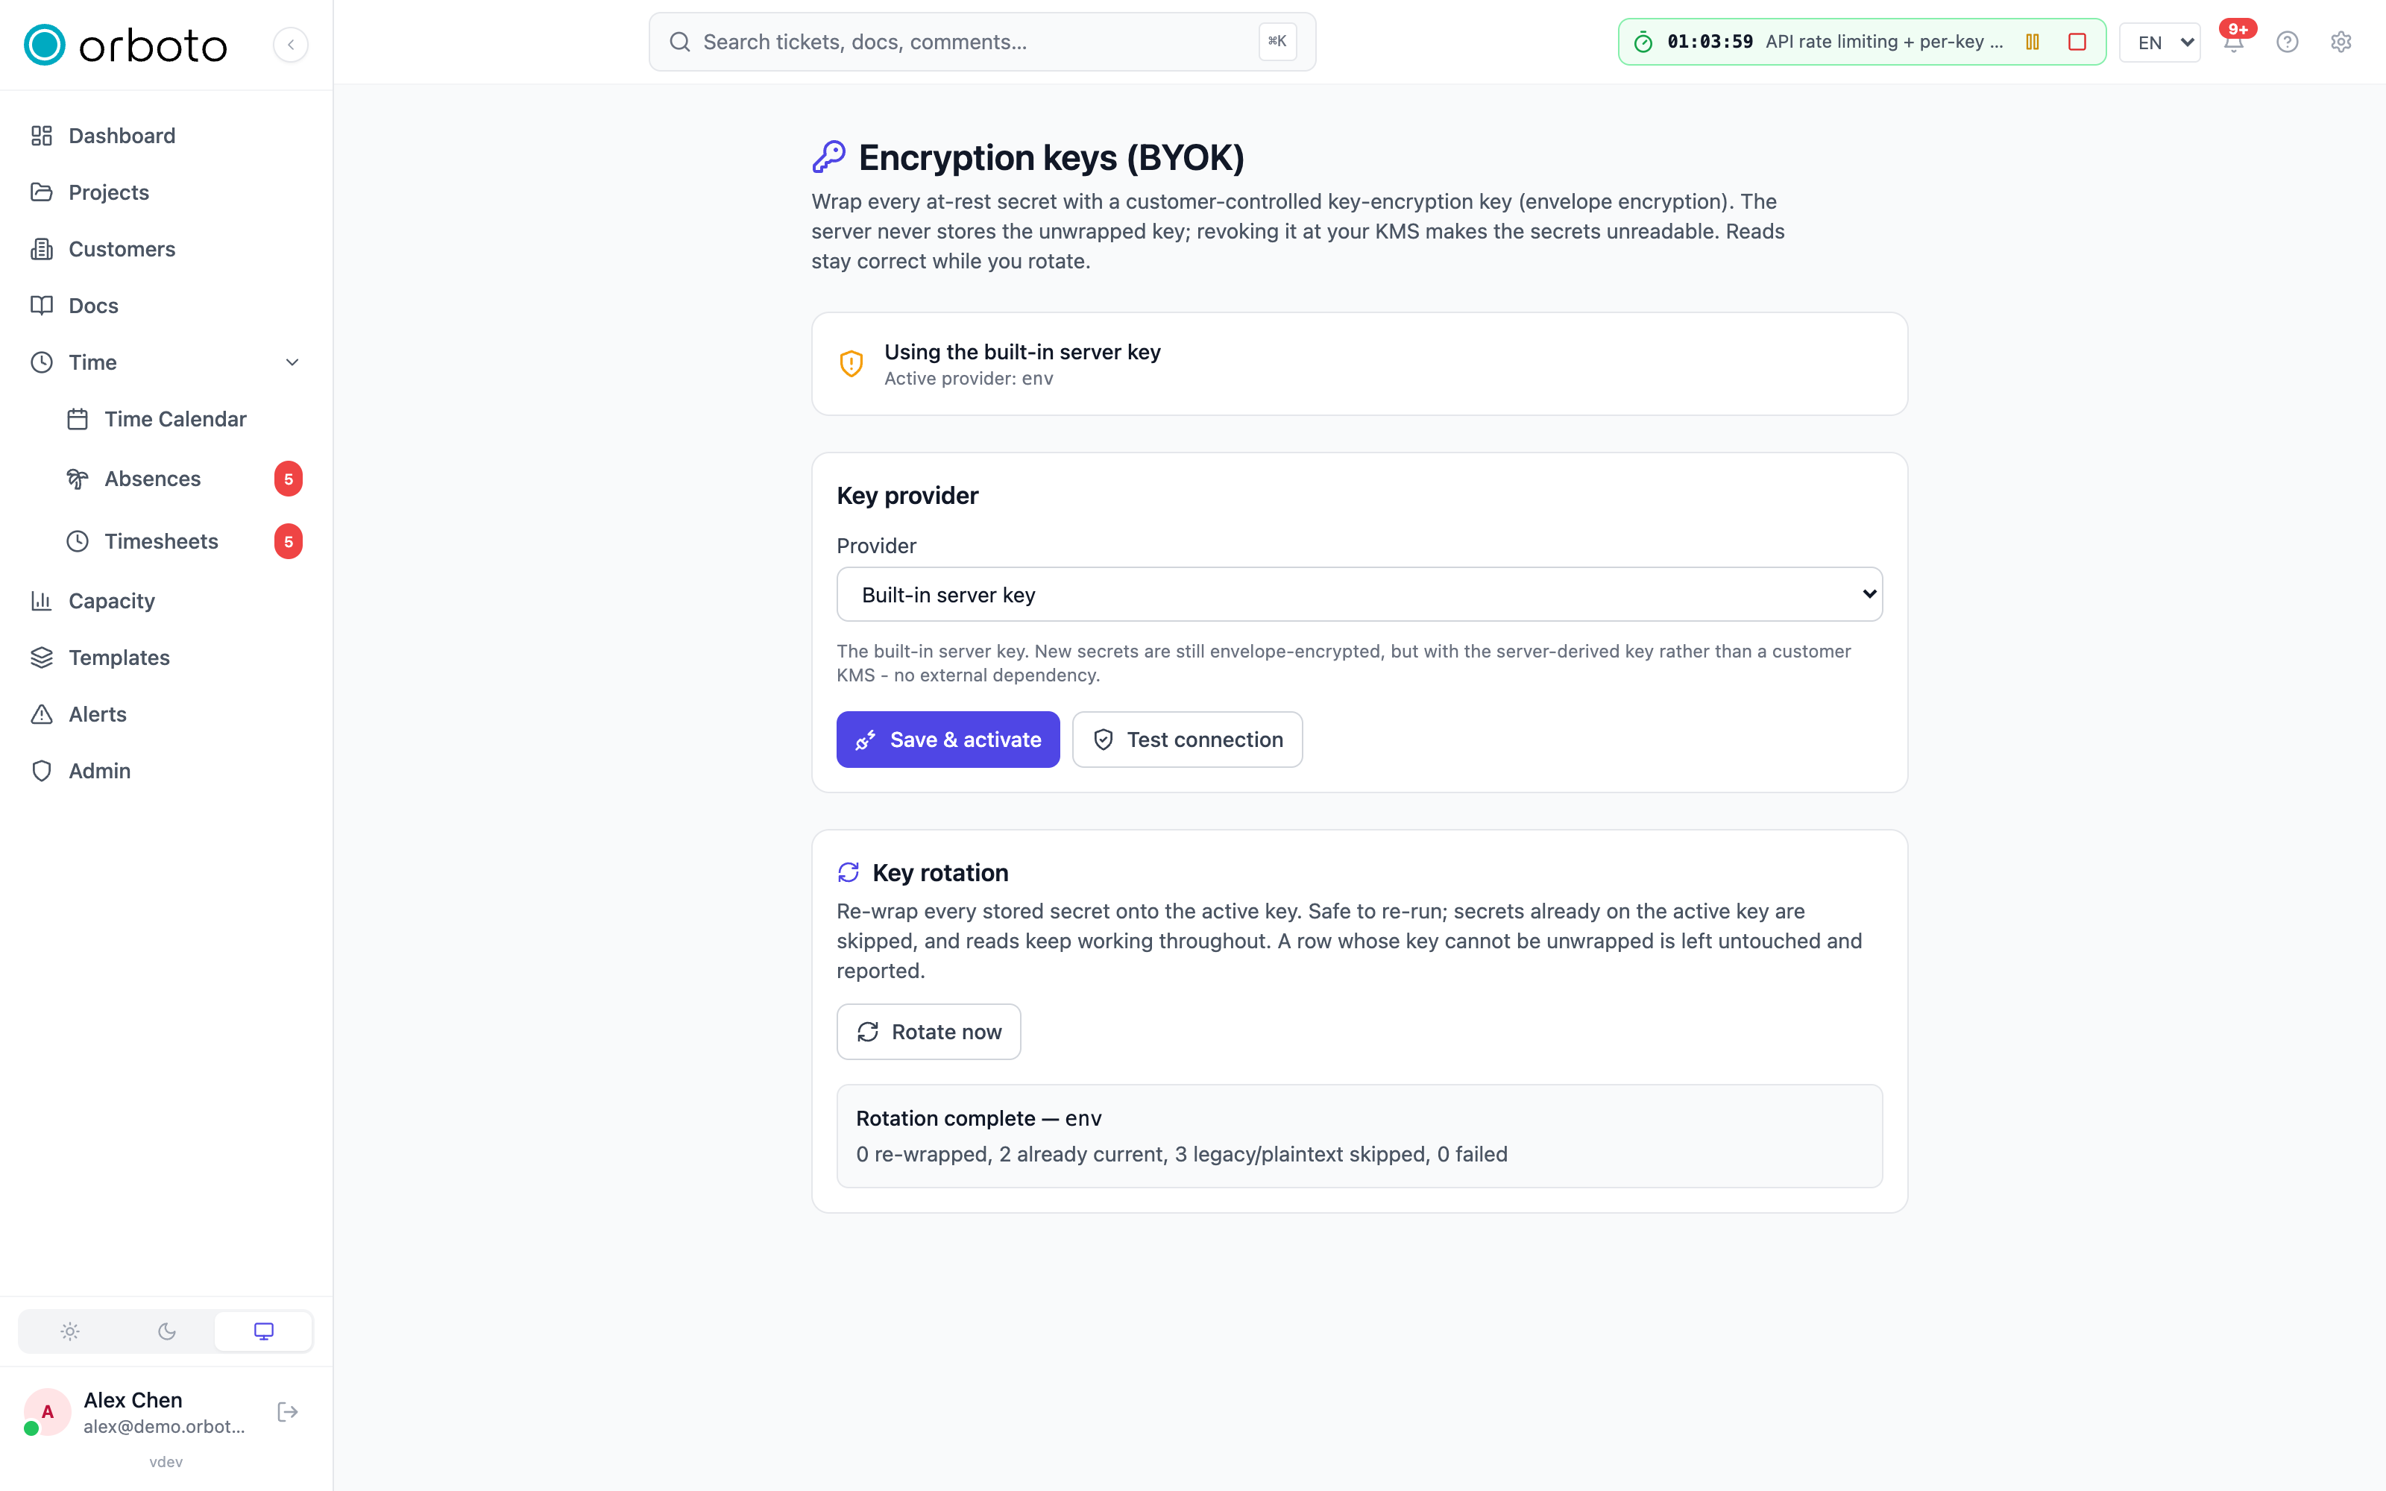Collapse the Time menu chevron

tap(292, 363)
